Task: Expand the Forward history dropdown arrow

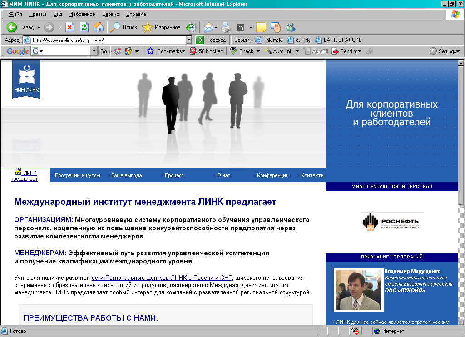Action: coord(59,27)
